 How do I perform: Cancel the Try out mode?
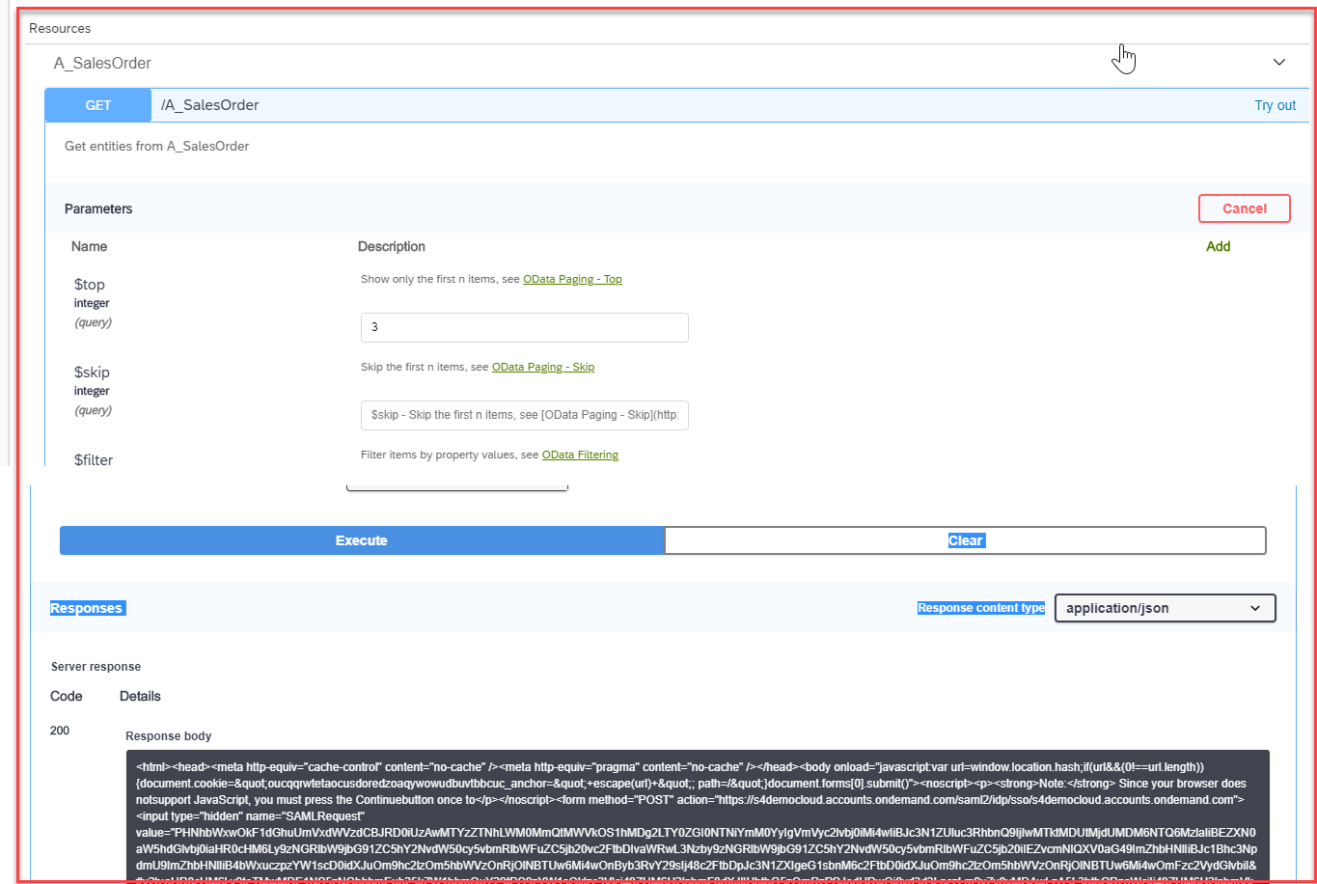pyautogui.click(x=1244, y=207)
